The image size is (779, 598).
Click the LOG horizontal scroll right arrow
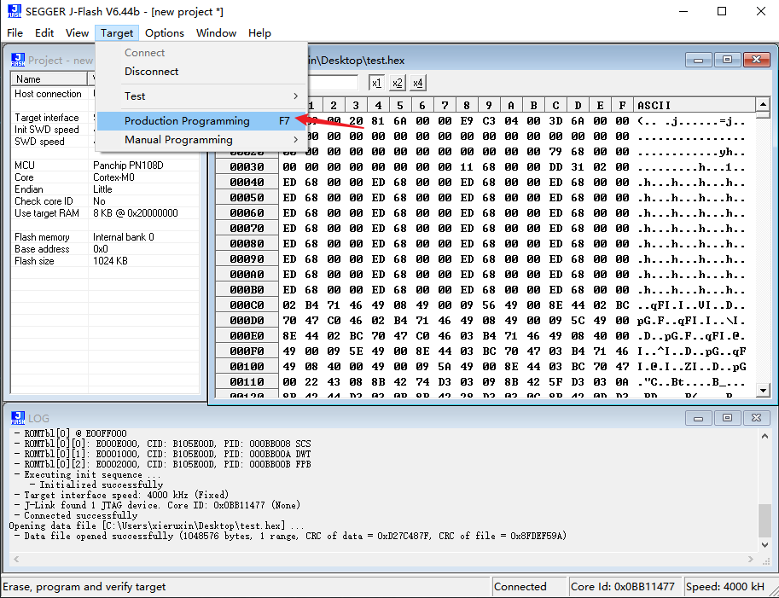coord(750,560)
